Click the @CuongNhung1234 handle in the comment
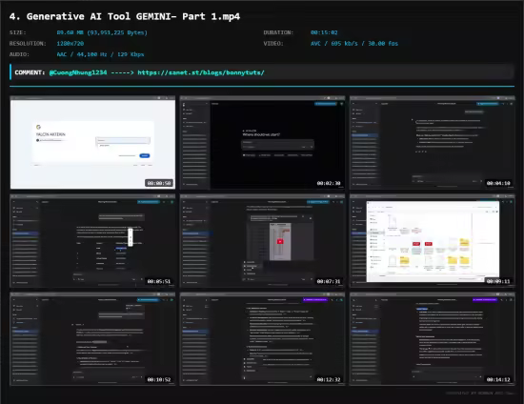This screenshot has height=404, width=524. pyautogui.click(x=78, y=72)
